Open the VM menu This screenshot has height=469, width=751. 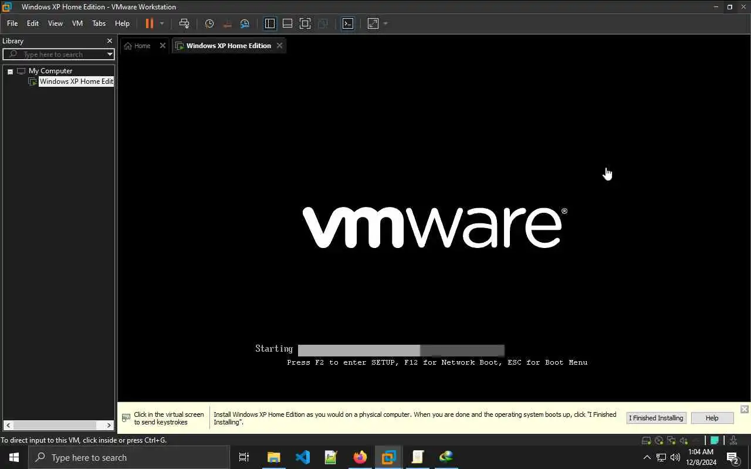[x=77, y=23]
